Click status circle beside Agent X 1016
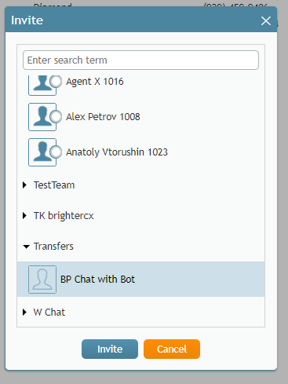The width and height of the screenshot is (288, 384). [x=56, y=81]
